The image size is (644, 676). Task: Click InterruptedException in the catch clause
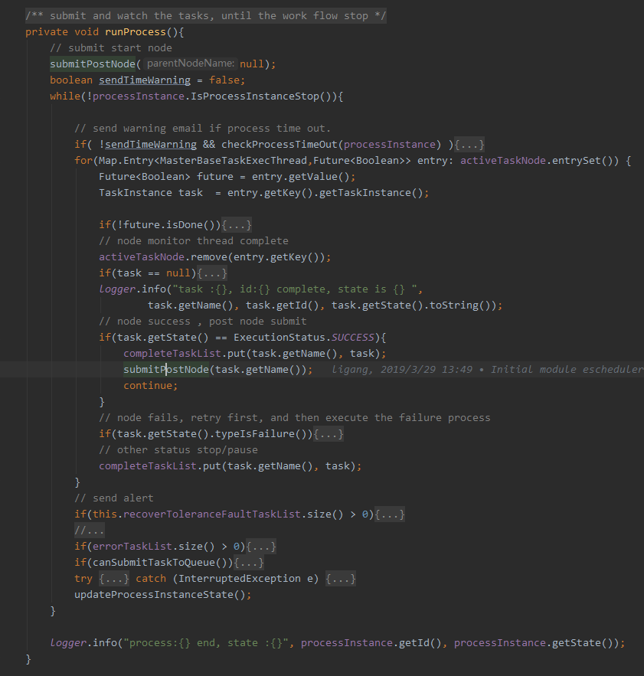pos(240,579)
